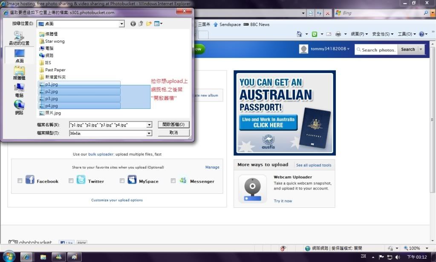Image resolution: width=436 pixels, height=262 pixels.
Task: Click the Stop loading red X icon
Action: click(327, 13)
